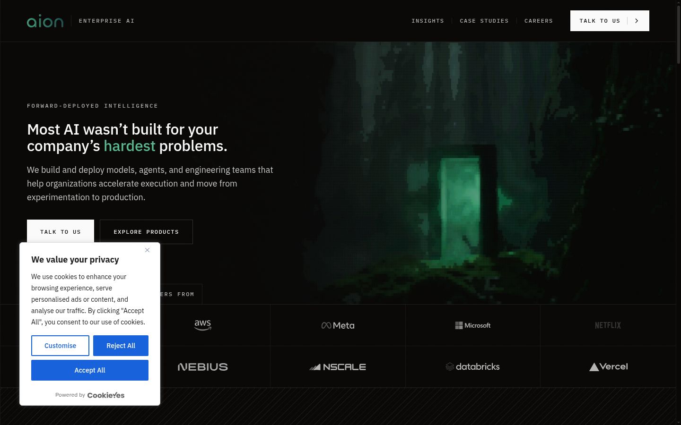Click the Netflix logo
The image size is (681, 425).
(x=608, y=325)
